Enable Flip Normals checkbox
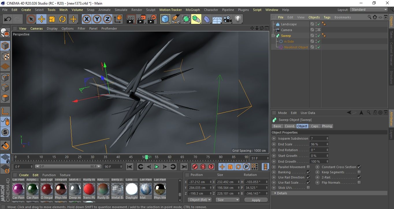 [x=359, y=183]
